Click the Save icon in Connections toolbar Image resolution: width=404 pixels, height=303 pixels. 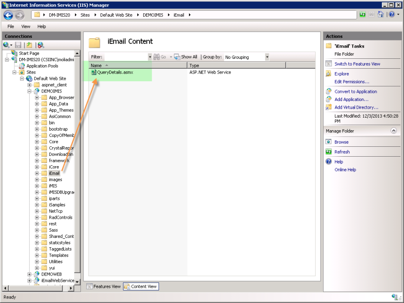18,45
